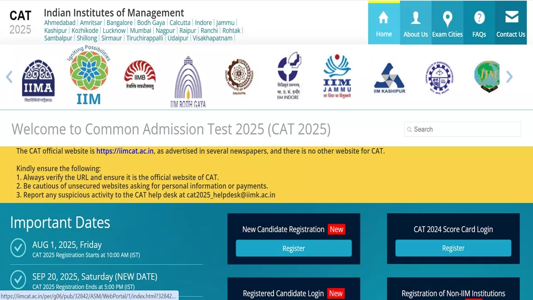Click the 'Indian Institutes of Management' title
This screenshot has width=533, height=300.
tap(114, 13)
